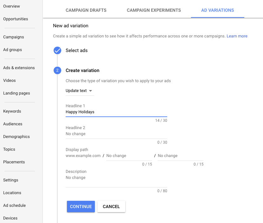Viewport: 263px width, 223px height.
Task: Go to Ads & extensions in sidebar
Action: [x=19, y=68]
